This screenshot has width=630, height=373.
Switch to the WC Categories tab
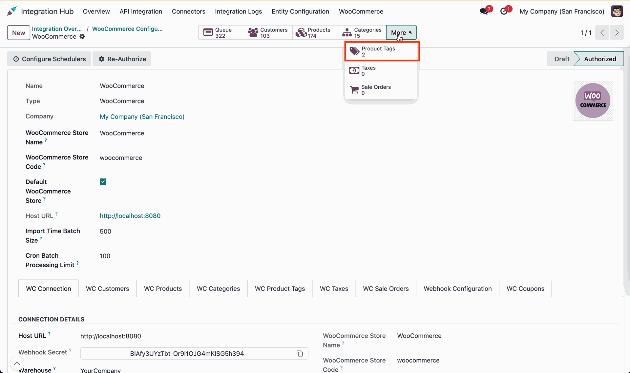point(219,289)
